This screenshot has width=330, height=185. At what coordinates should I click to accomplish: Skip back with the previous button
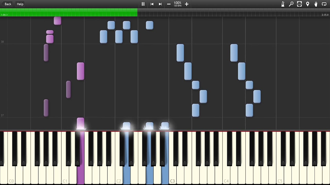click(x=152, y=4)
